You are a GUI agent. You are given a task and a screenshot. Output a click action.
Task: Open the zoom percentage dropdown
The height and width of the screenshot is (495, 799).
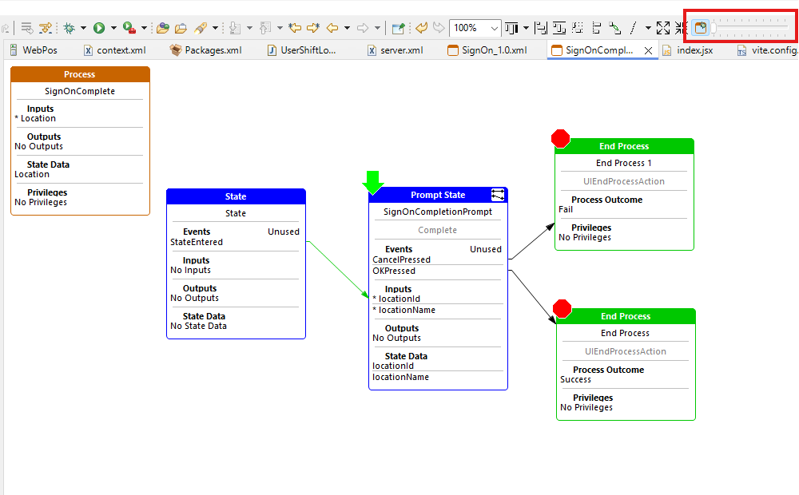tap(494, 27)
